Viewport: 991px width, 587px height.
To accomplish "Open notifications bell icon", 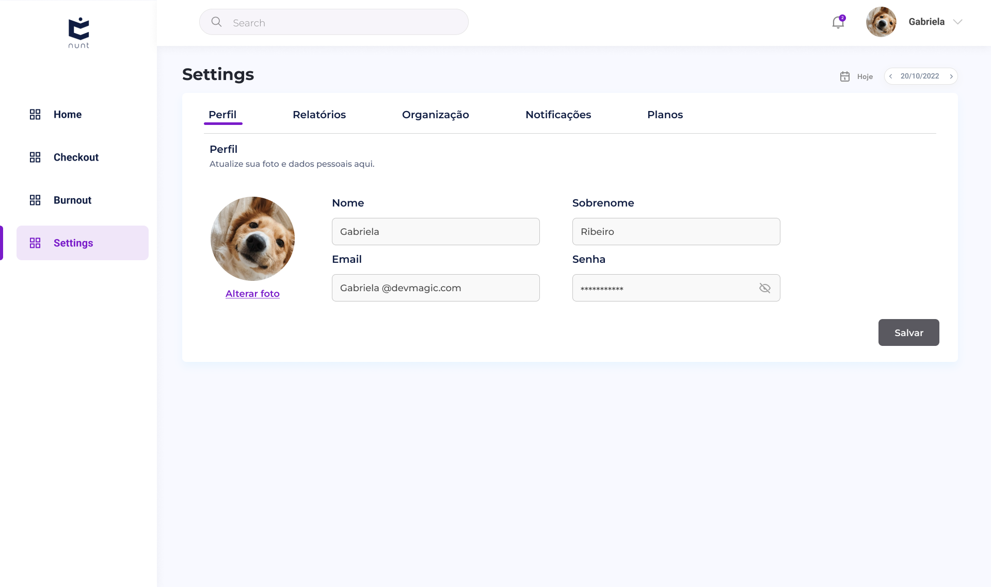I will coord(838,22).
